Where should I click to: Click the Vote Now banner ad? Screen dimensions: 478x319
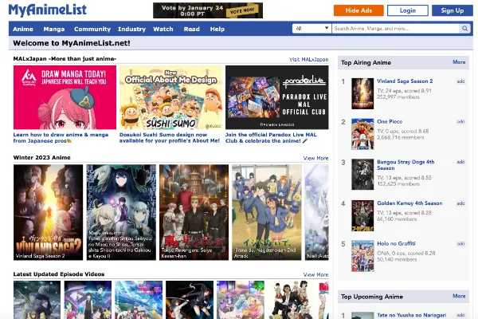208,10
